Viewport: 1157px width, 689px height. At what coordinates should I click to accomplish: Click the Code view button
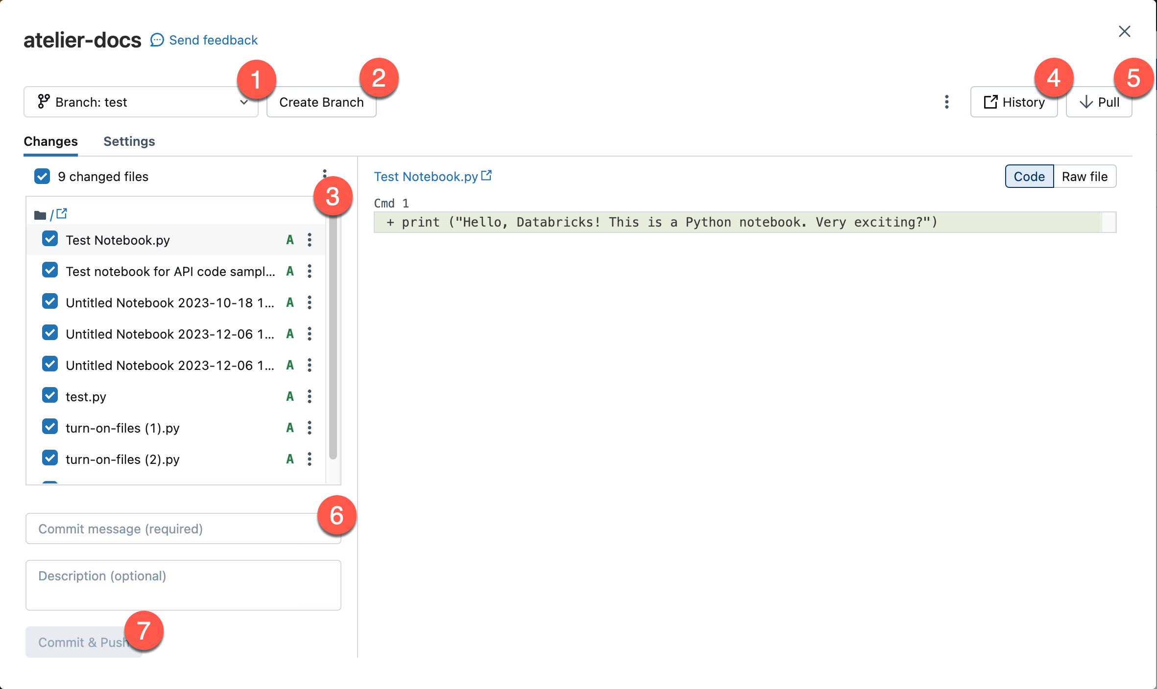coord(1028,176)
